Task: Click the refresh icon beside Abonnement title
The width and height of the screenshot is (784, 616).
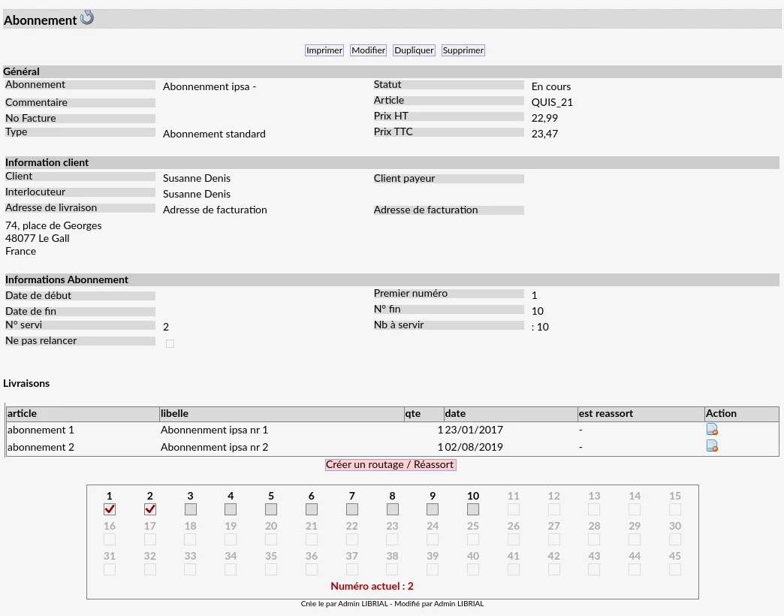Action: (87, 17)
